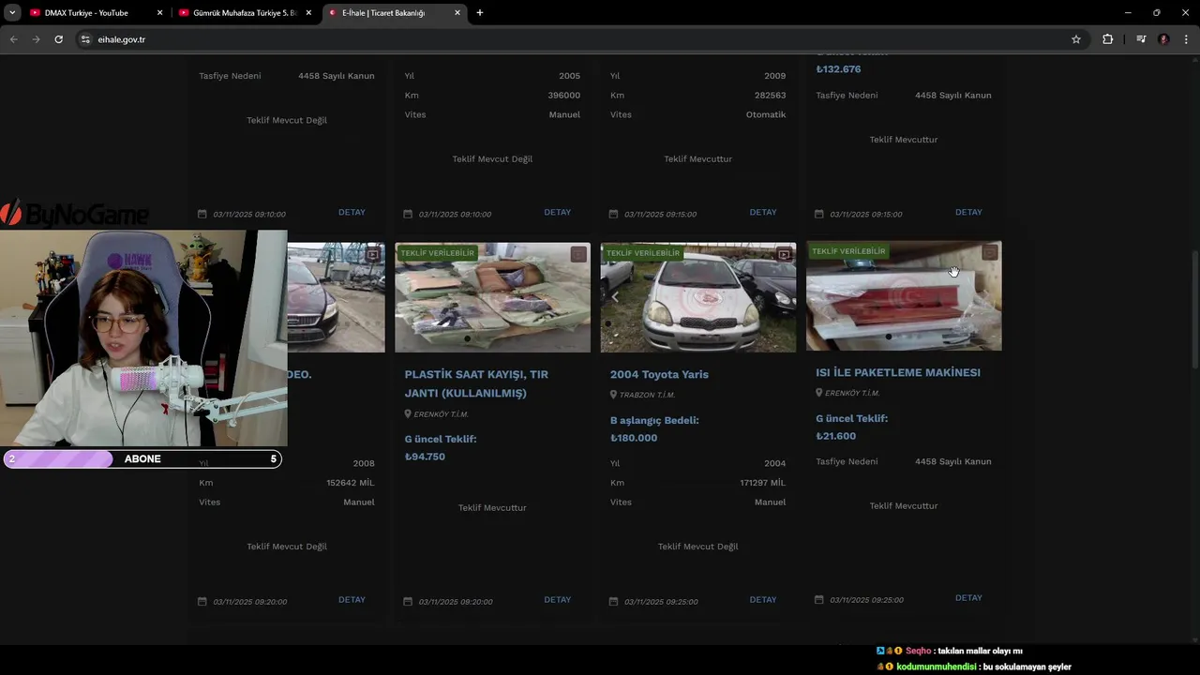Open DETAY link dated 03/11/2025 09:10:00 396000 km
The image size is (1200, 675).
tap(557, 212)
